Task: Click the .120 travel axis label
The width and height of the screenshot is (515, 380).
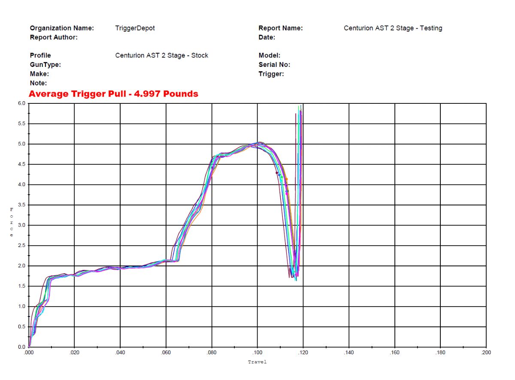Action: (303, 353)
